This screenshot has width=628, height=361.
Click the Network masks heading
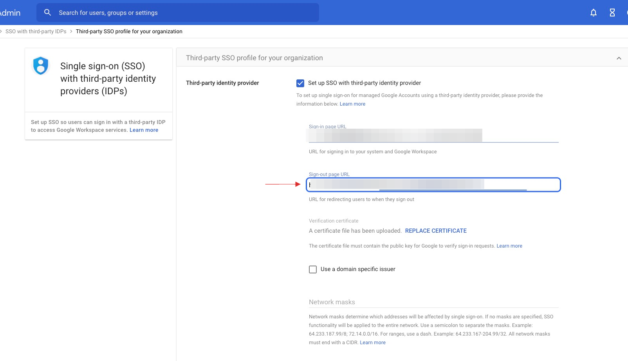click(332, 302)
